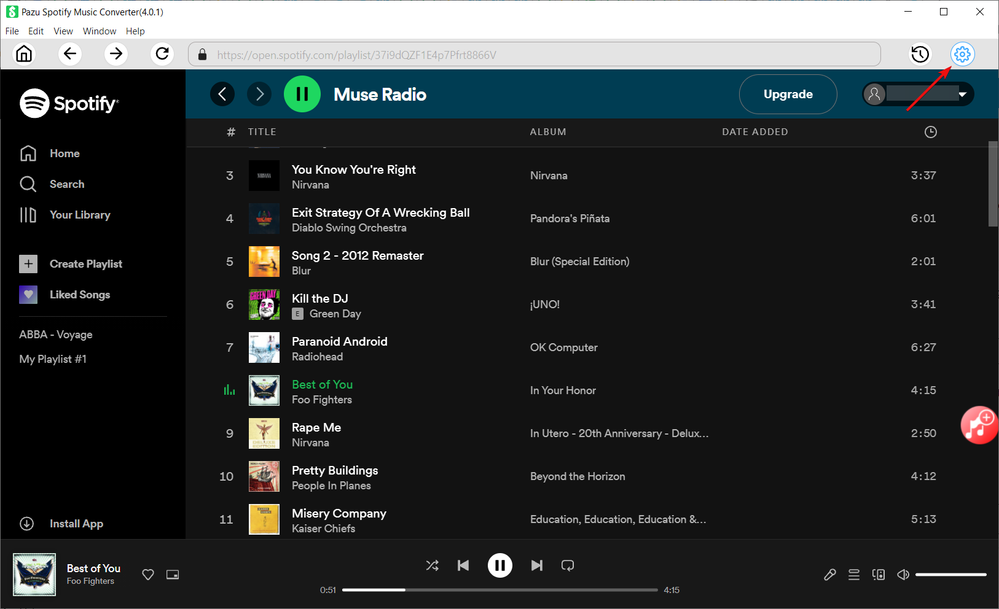Open converter settings gear icon
The width and height of the screenshot is (999, 609).
[963, 54]
